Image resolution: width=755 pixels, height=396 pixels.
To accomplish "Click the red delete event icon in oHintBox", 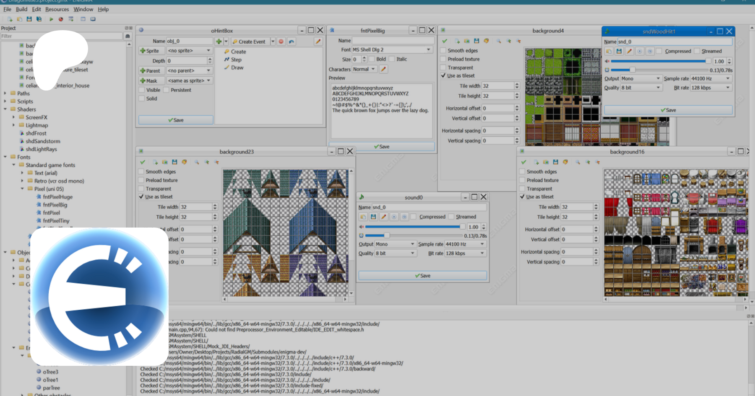I will click(281, 41).
